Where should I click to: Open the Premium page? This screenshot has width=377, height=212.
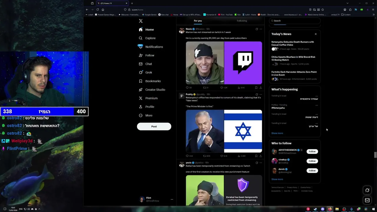tap(148, 98)
